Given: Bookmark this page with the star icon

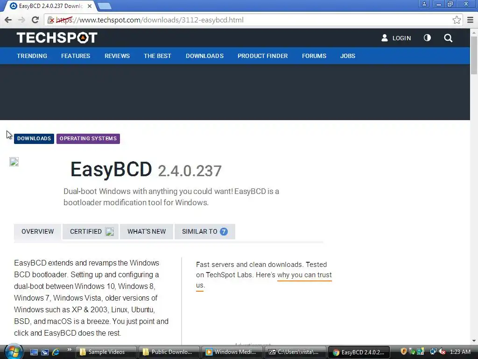Looking at the screenshot, I should point(457,20).
